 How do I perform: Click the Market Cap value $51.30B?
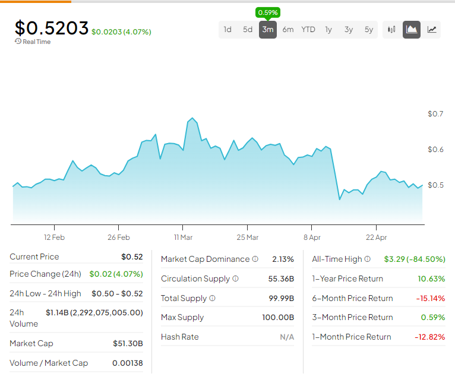[128, 344]
